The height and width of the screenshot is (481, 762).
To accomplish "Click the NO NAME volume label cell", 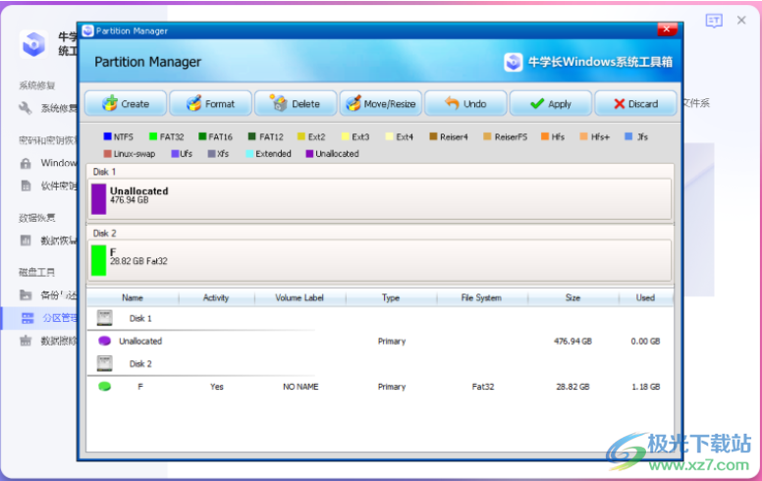I will click(300, 387).
